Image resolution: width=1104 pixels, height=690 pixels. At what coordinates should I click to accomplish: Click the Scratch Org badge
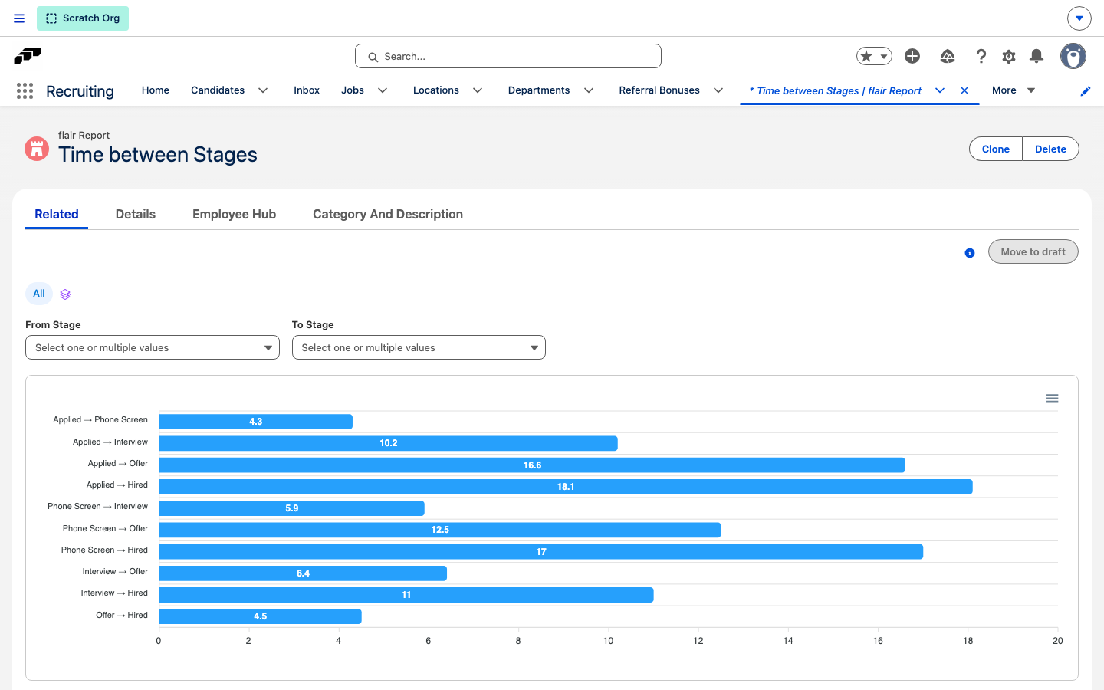83,18
